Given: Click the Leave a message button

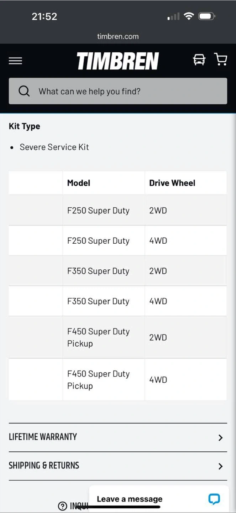Looking at the screenshot, I should pyautogui.click(x=130, y=499).
